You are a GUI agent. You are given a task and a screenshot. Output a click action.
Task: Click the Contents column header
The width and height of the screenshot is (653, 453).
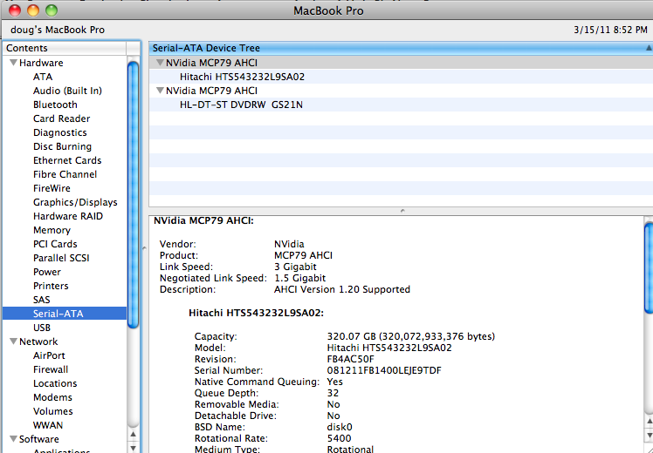point(65,48)
